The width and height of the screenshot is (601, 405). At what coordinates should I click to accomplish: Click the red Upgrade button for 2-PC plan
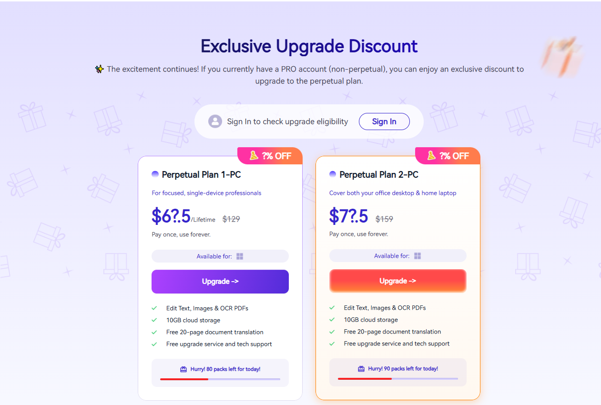[397, 281]
